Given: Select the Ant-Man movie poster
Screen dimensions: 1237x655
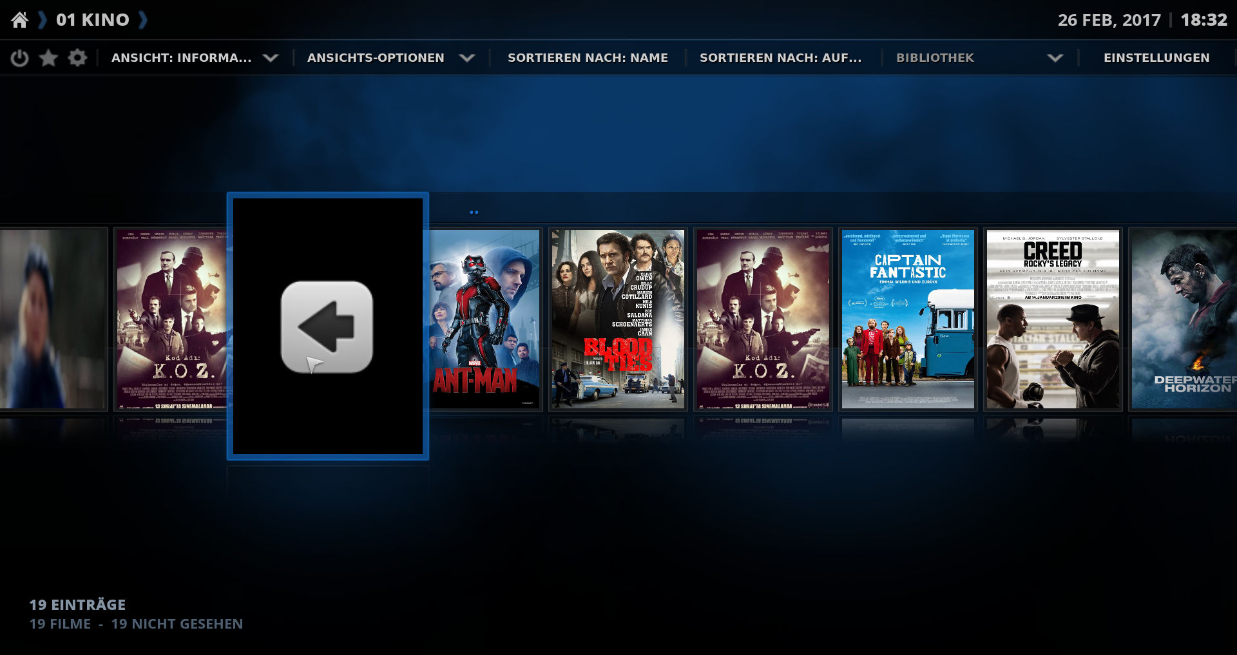Looking at the screenshot, I should (x=484, y=319).
